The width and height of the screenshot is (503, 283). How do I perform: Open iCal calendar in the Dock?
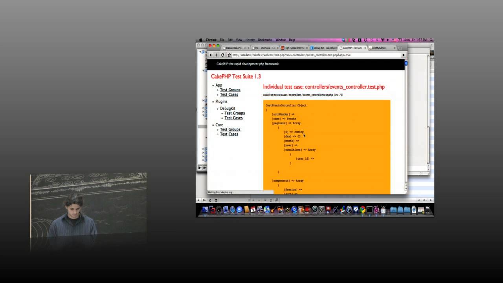(253, 210)
